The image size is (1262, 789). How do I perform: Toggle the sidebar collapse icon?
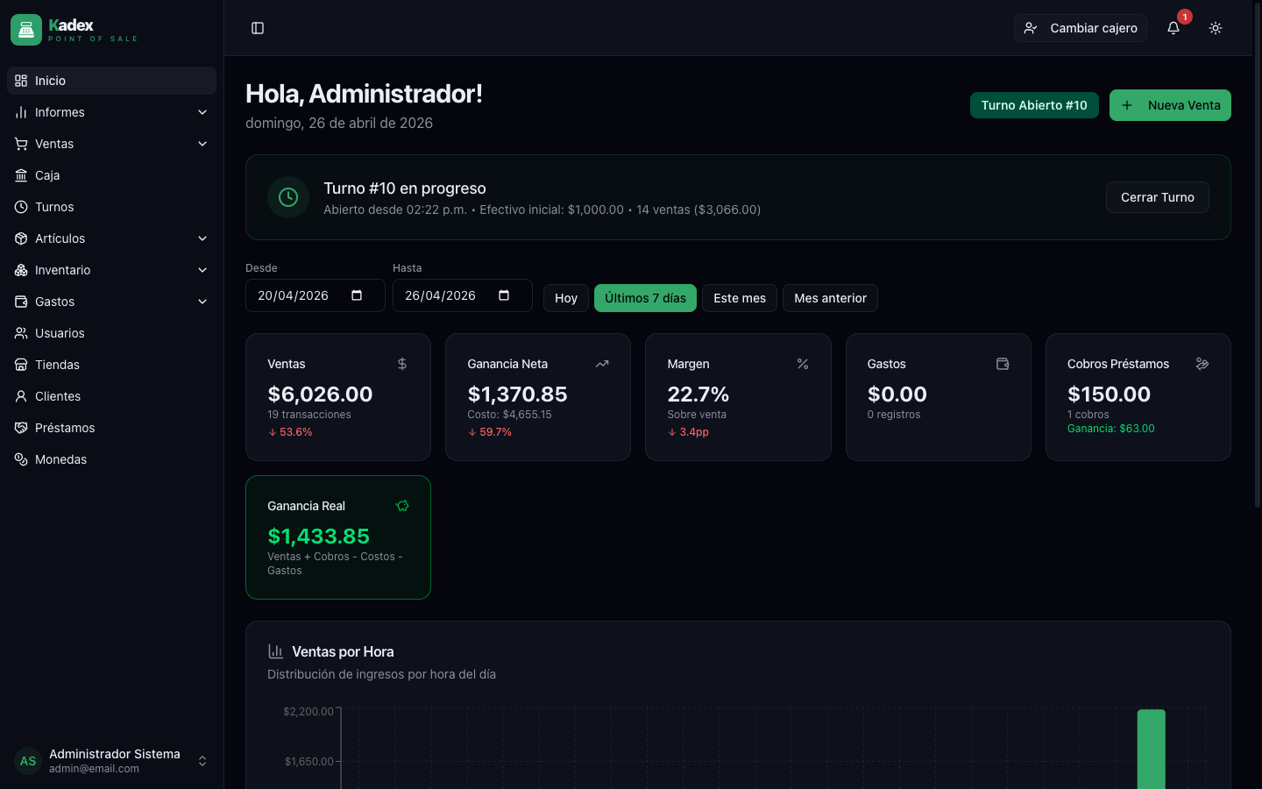pos(258,28)
